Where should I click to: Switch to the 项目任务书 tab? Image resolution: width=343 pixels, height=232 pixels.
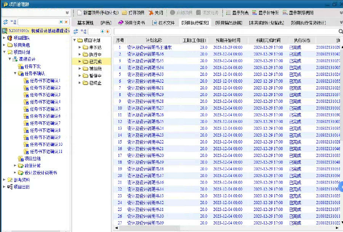pos(131,23)
